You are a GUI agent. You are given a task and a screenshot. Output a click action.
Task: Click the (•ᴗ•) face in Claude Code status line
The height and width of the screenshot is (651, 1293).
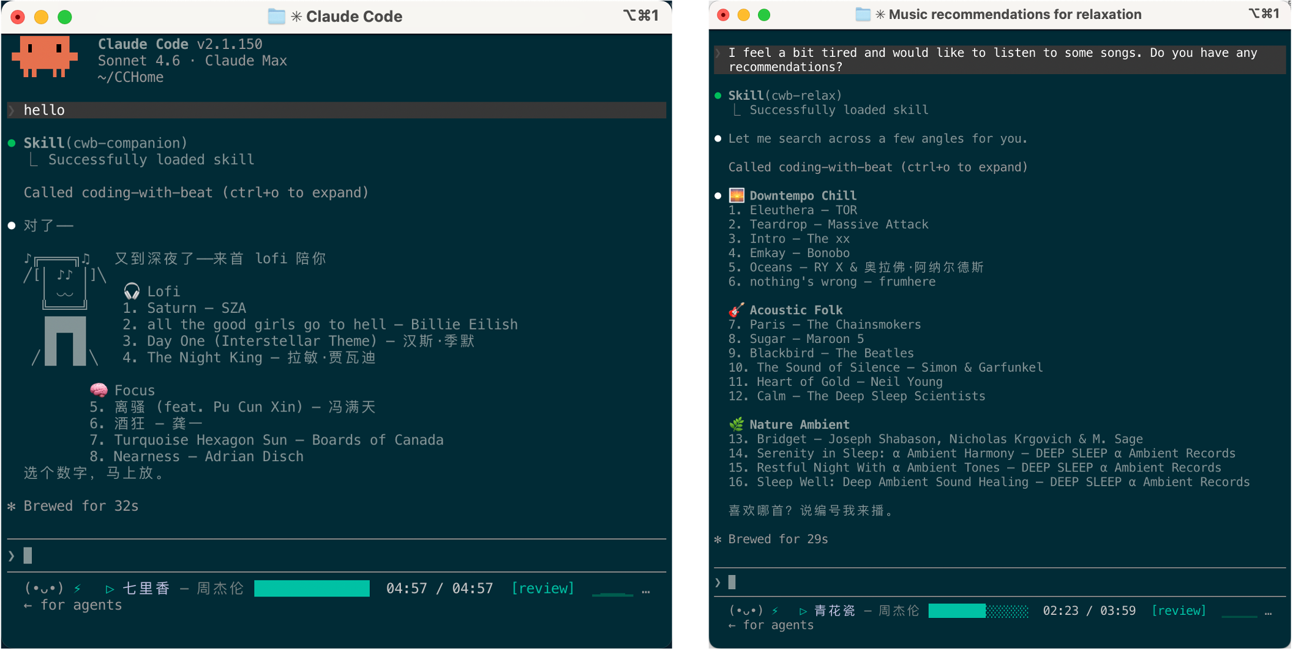[43, 589]
